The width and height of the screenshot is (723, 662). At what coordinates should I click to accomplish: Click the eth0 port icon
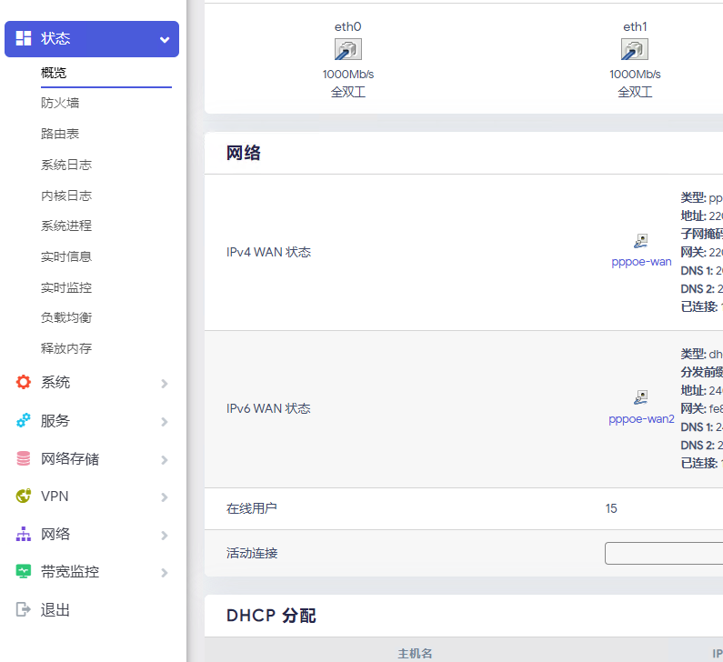click(x=348, y=49)
